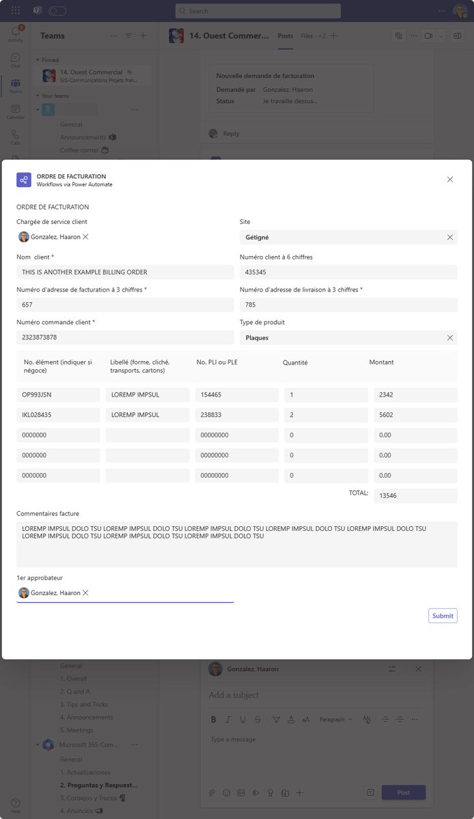Click the Nom client input field
The height and width of the screenshot is (819, 474).
click(x=125, y=272)
